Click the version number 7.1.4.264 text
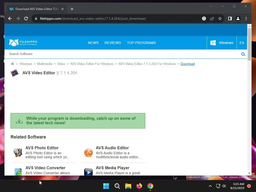The image size is (256, 192). tap(68, 73)
